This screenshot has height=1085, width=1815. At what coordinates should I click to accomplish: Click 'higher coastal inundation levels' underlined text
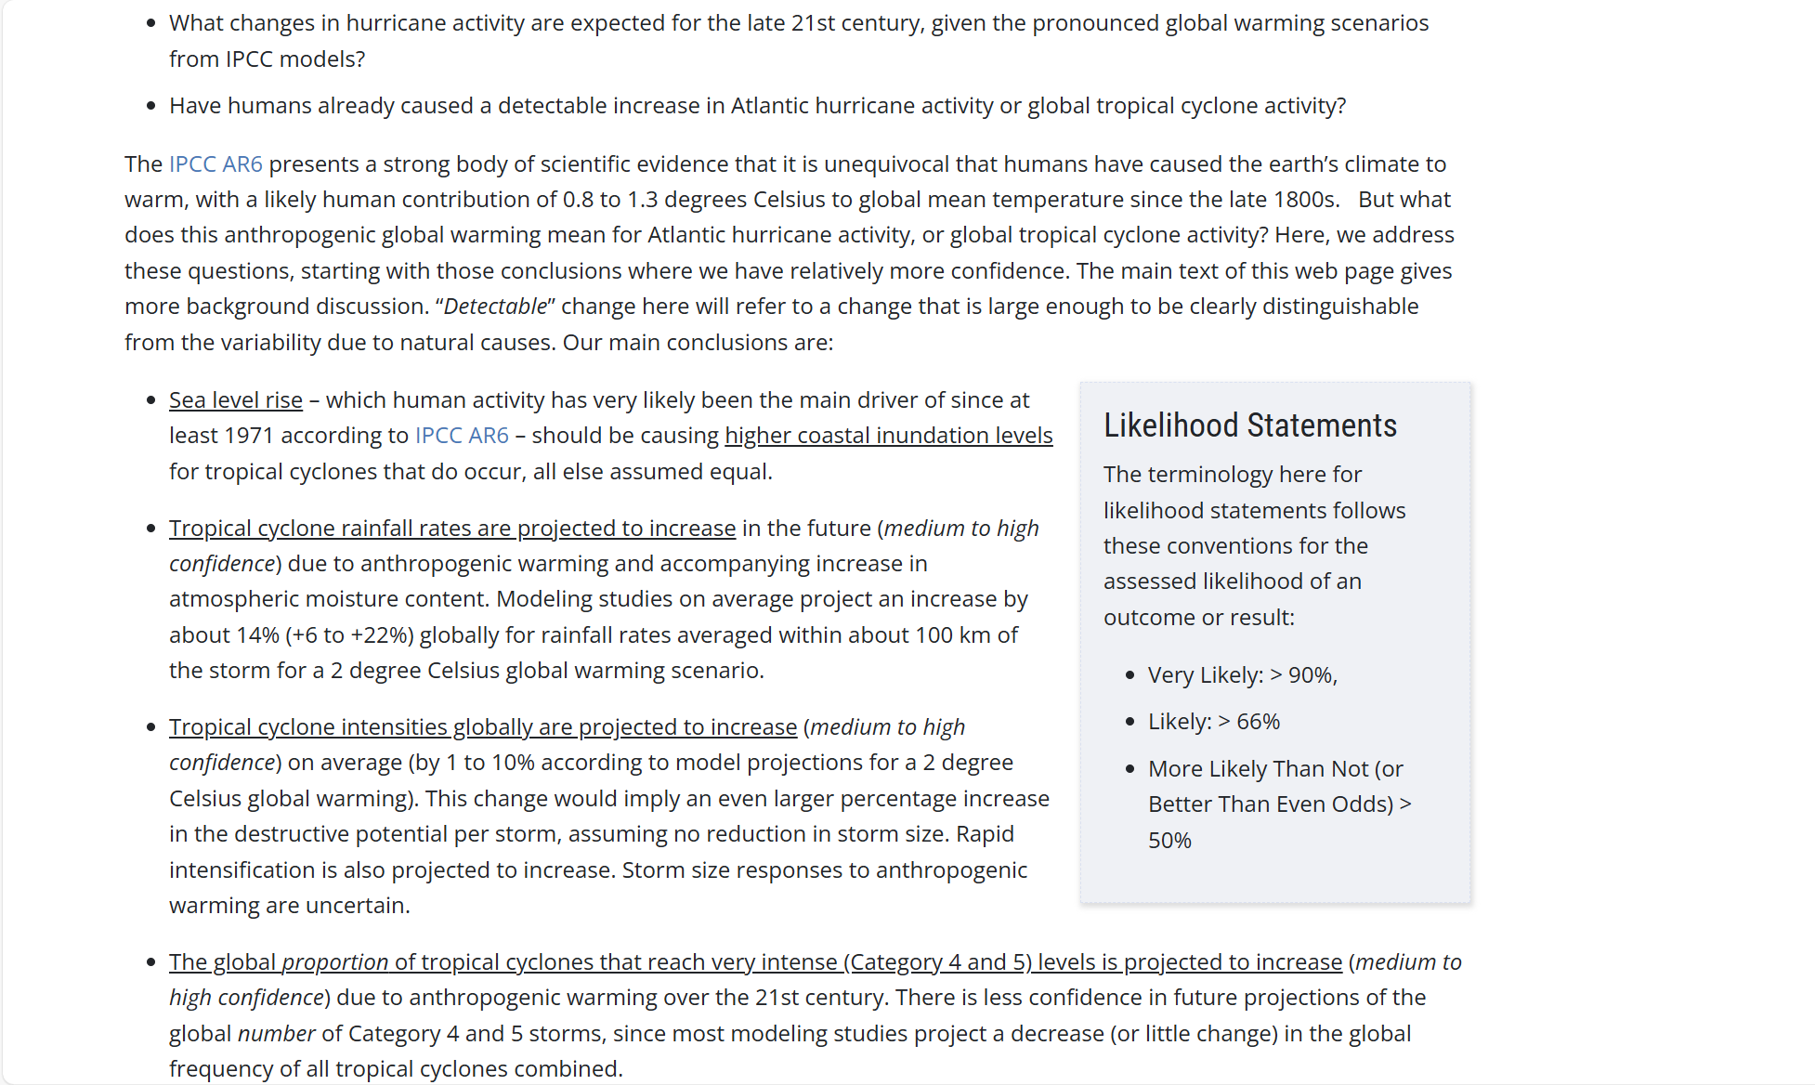pos(888,436)
